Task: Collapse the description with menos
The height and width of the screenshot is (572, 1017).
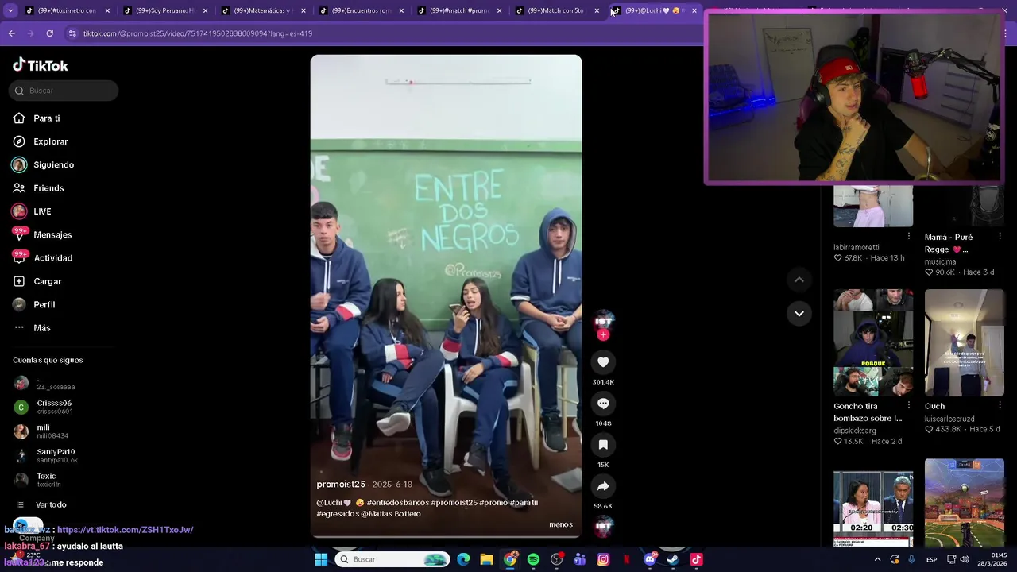Action: point(561,524)
